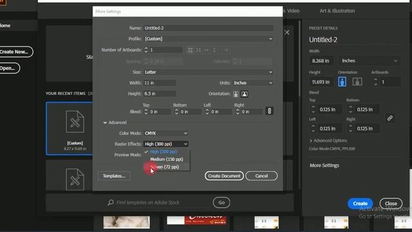412x232 pixels.
Task: Adjust Right bleed stepper in Preset Details
Action: pyautogui.click(x=350, y=128)
